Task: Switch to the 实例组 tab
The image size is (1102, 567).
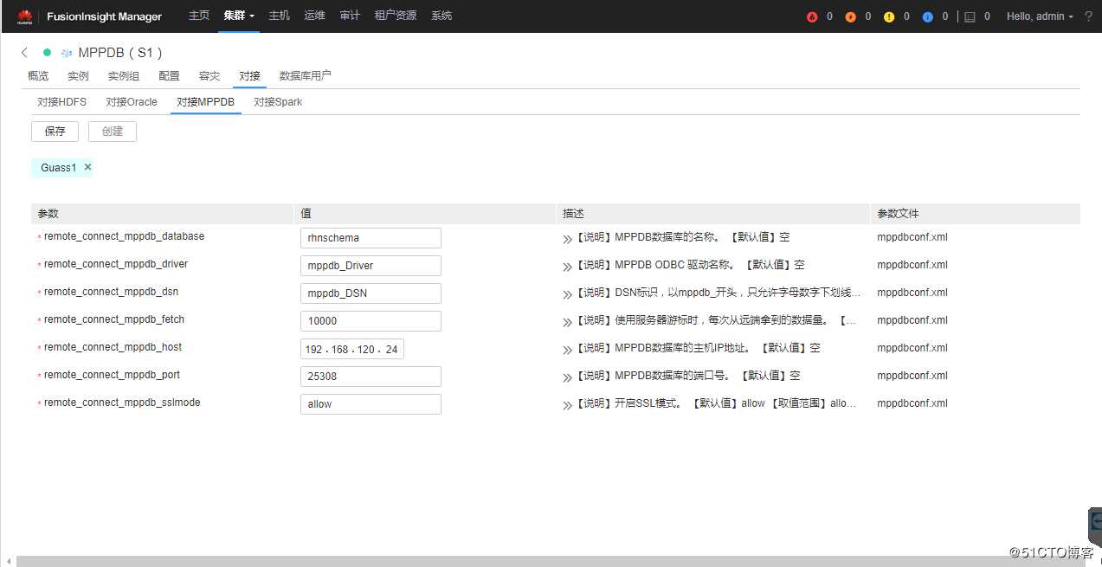Action: tap(123, 76)
